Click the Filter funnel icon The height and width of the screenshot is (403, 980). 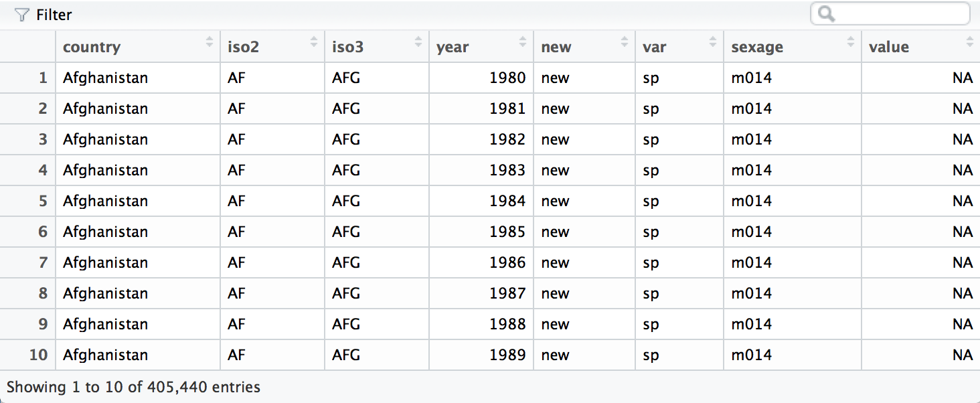[22, 15]
